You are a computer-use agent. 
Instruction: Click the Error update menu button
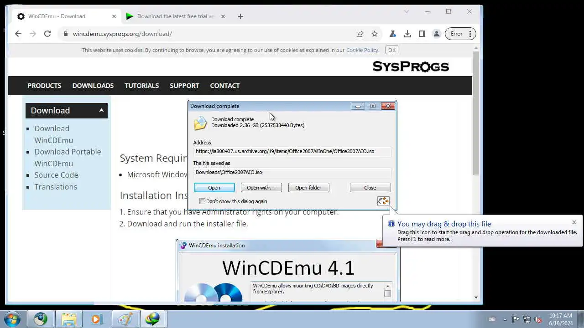coord(460,34)
